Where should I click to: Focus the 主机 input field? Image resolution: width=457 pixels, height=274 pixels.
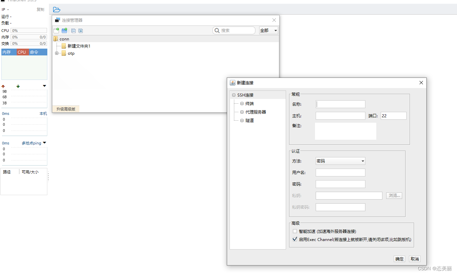click(341, 116)
